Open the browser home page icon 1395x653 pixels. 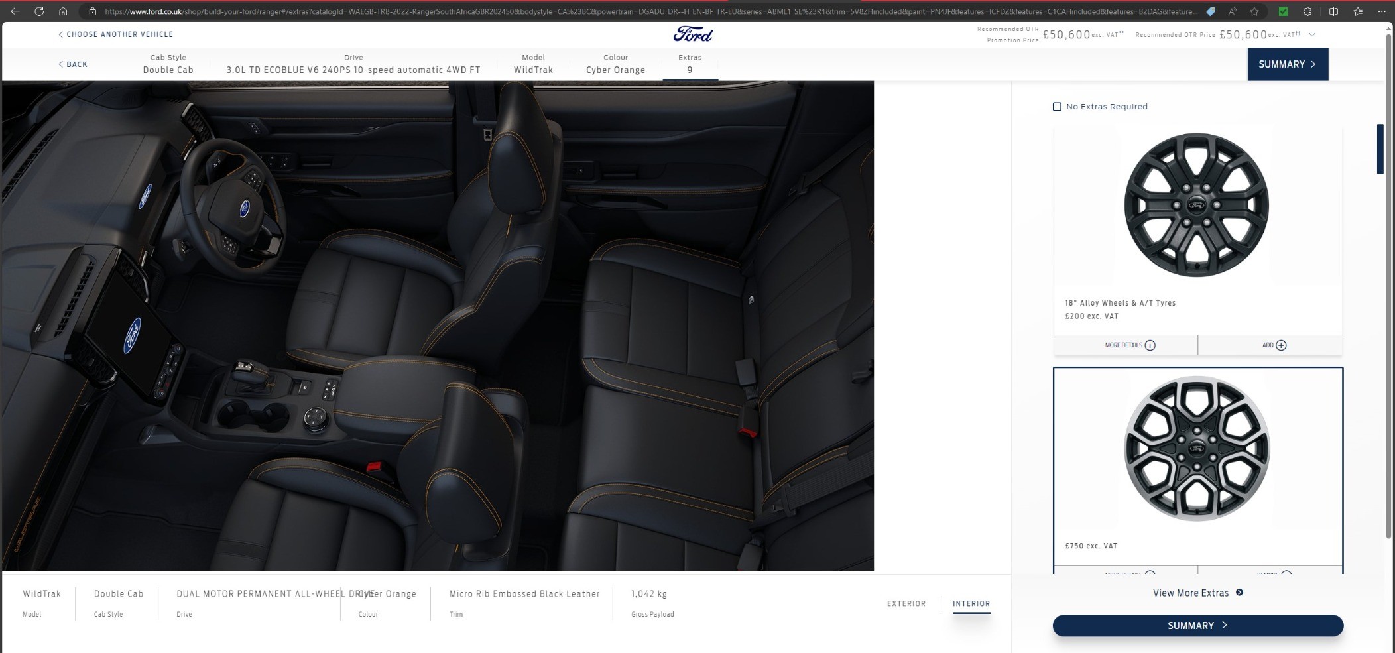63,11
